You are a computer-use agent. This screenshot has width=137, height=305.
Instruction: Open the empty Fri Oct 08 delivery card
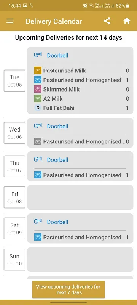click(80, 197)
